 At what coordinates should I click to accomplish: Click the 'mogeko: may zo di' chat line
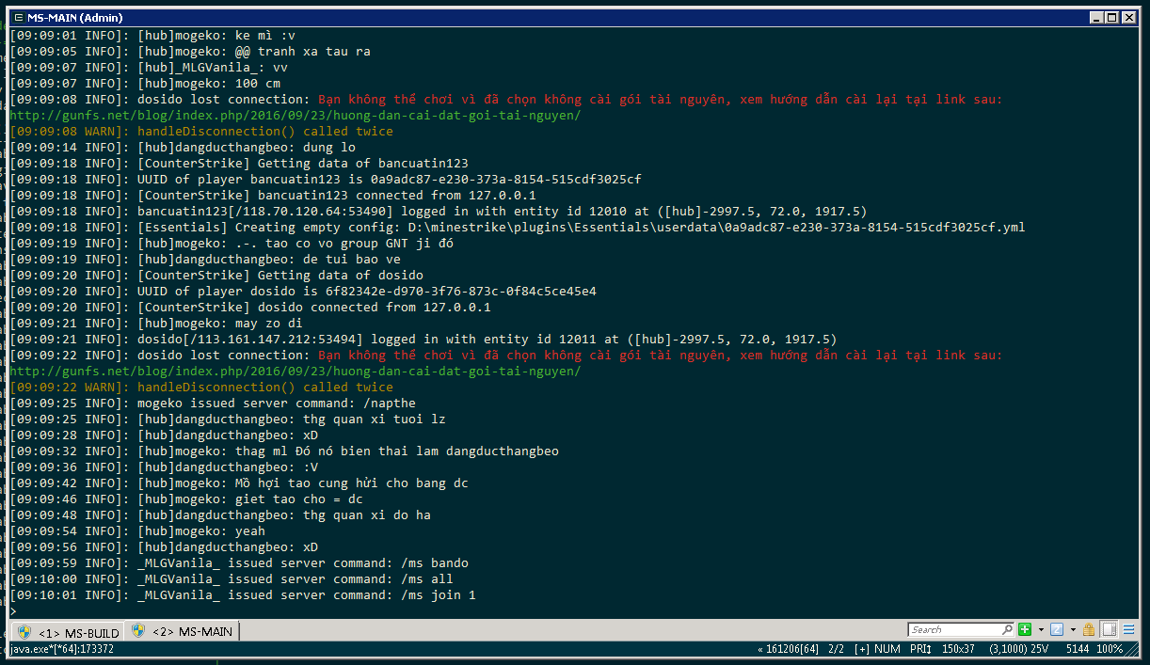156,323
